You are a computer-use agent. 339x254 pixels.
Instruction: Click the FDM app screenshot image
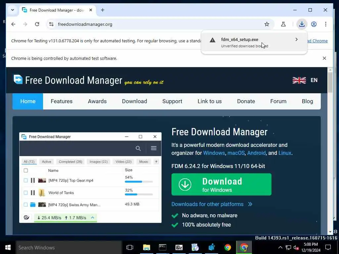pyautogui.click(x=90, y=178)
